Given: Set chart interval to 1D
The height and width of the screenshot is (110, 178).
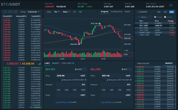Looking at the screenshot, I should tap(74, 12).
